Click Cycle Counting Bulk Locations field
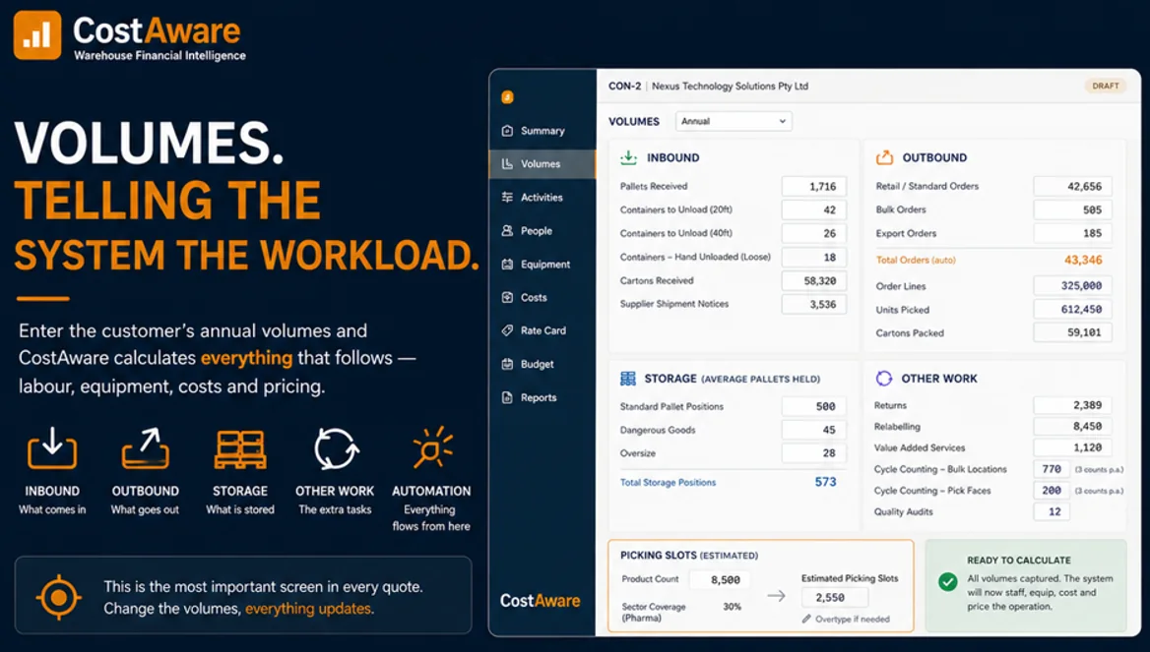The height and width of the screenshot is (652, 1150). pyautogui.click(x=1052, y=469)
